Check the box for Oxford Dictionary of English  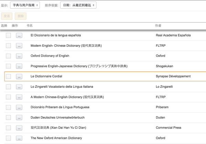pyautogui.click(x=8, y=56)
